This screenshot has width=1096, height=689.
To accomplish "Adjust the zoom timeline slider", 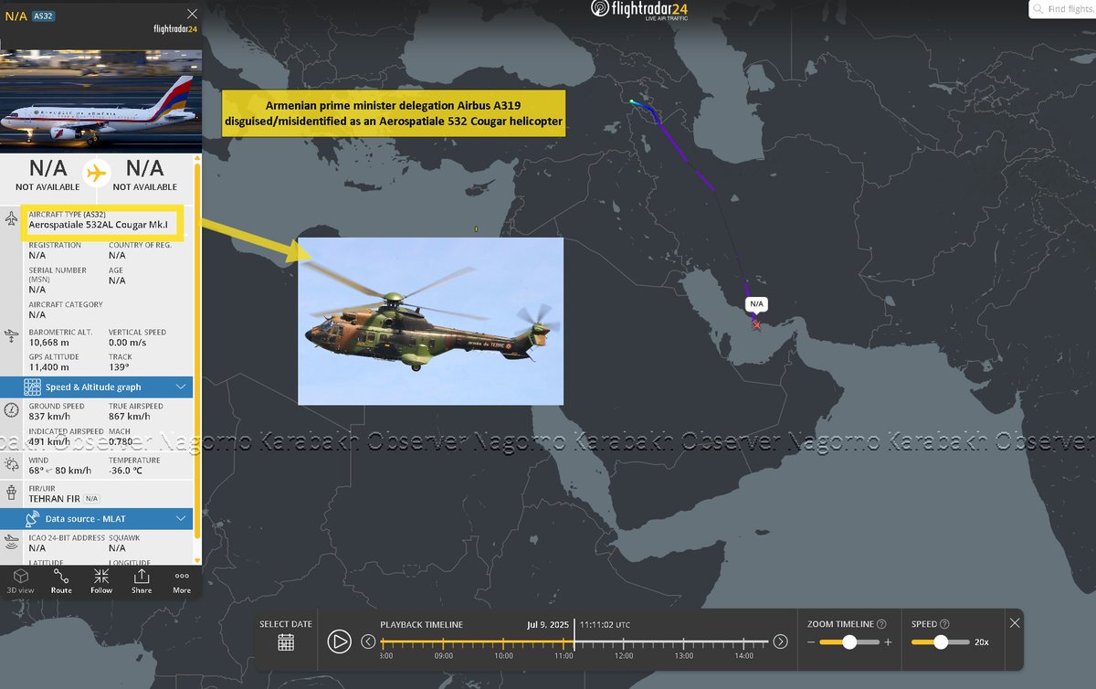I will point(849,642).
